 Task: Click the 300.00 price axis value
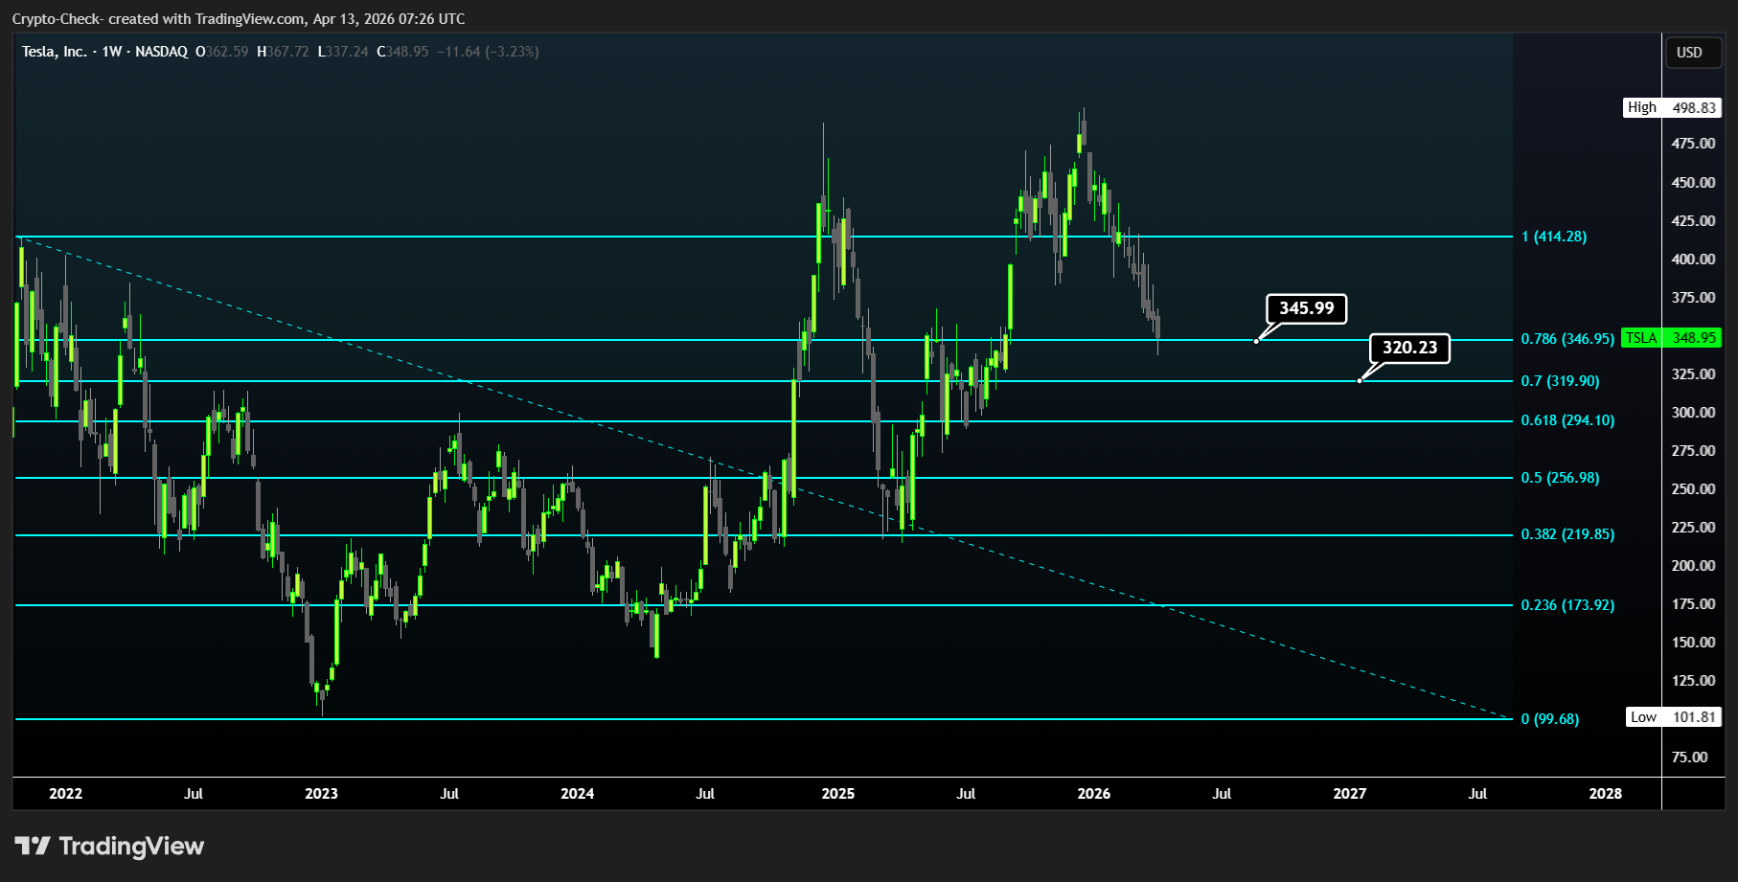1693,413
